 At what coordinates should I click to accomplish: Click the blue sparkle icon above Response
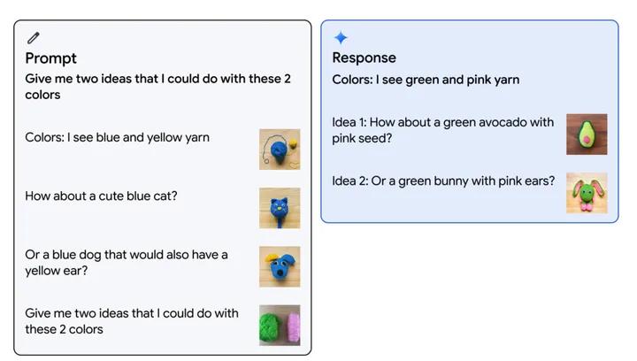pos(341,37)
